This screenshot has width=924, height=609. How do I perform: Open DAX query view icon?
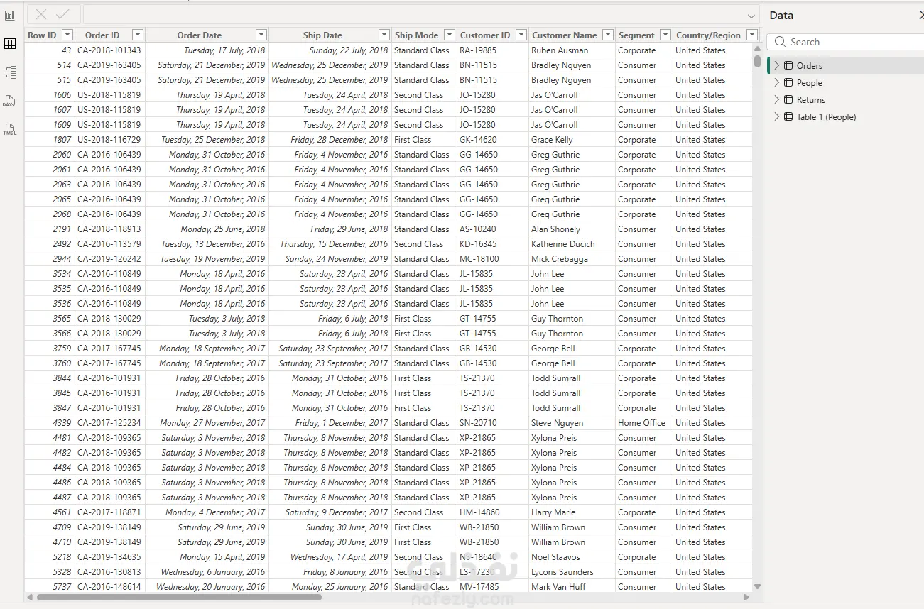click(9, 101)
